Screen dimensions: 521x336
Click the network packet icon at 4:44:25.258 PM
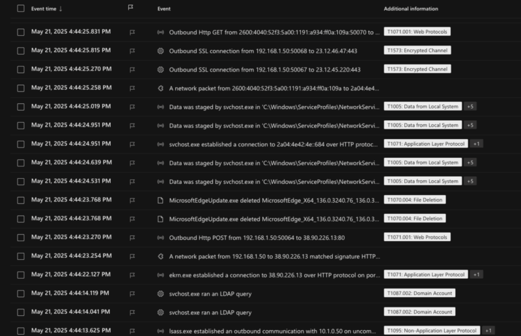pos(160,88)
